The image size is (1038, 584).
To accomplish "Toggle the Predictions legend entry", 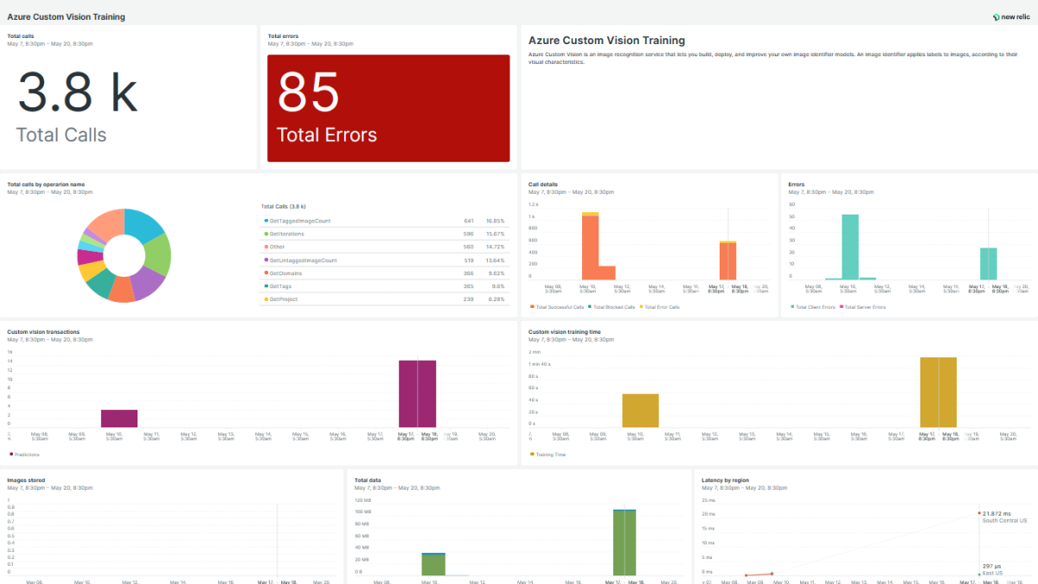I will coord(25,454).
